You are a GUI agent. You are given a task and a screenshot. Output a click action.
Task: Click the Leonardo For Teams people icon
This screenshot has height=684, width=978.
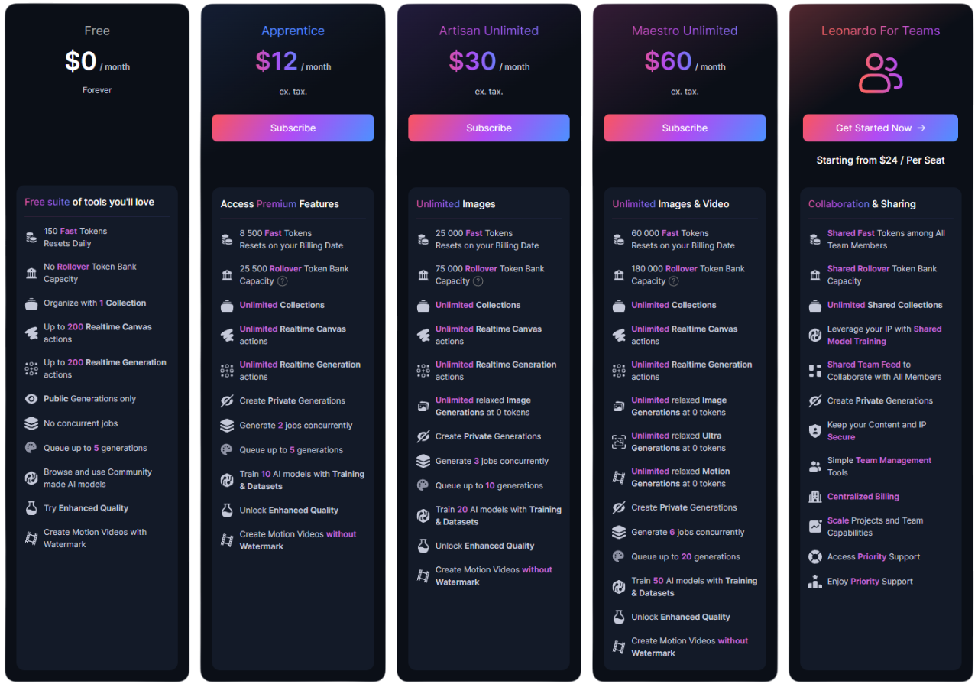click(880, 73)
